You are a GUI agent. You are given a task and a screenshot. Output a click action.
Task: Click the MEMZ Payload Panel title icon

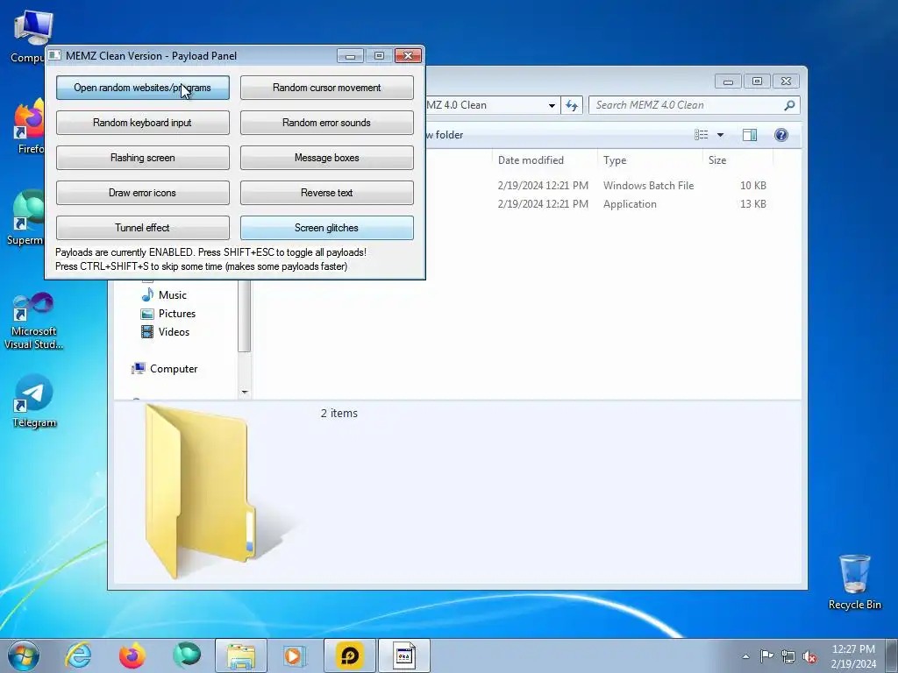click(55, 55)
